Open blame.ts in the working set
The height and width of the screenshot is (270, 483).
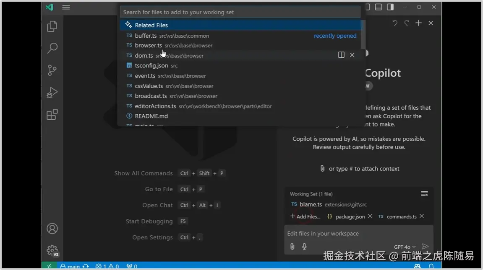point(329,205)
